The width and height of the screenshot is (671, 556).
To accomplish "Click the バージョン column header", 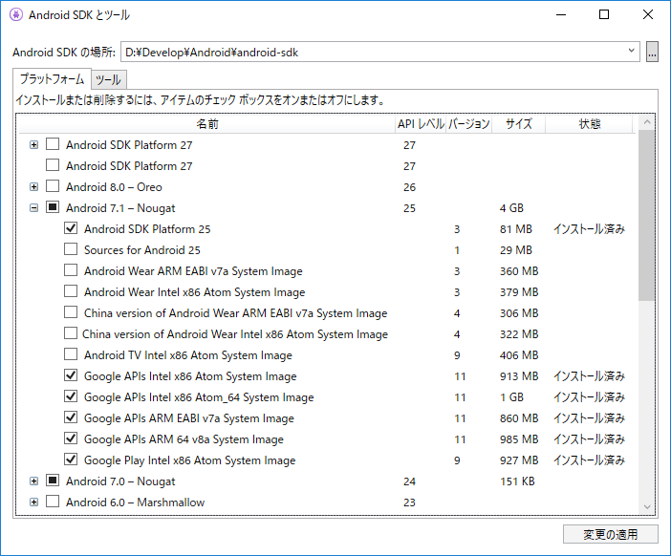I will pyautogui.click(x=469, y=124).
